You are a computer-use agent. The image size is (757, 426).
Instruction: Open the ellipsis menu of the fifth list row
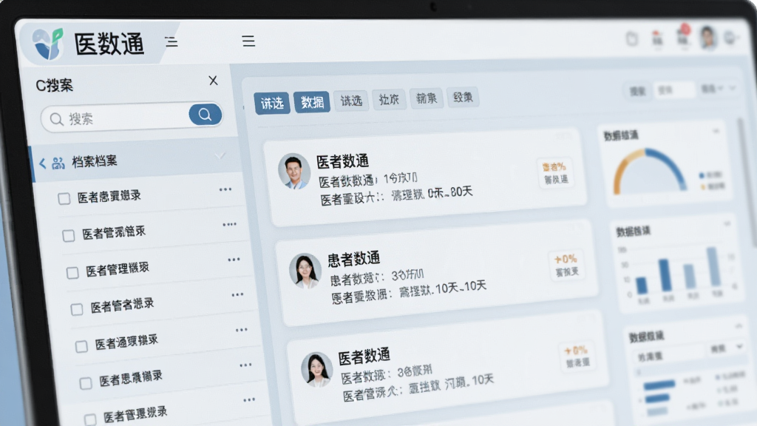[x=242, y=330]
